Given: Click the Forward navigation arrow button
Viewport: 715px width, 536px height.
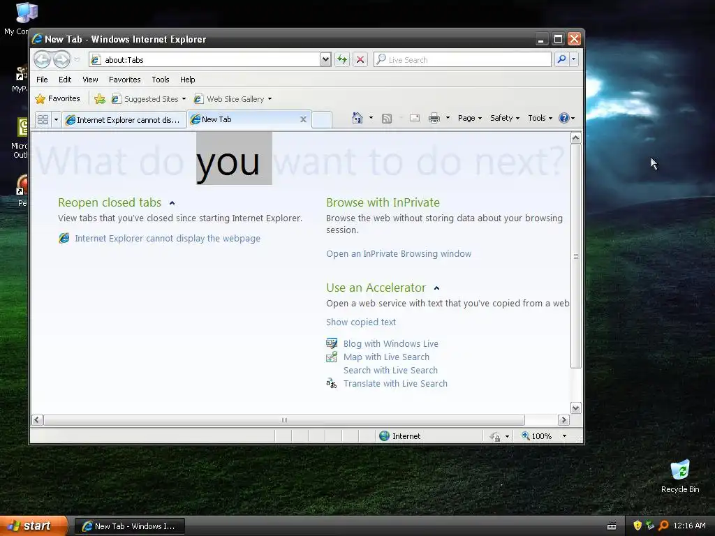Looking at the screenshot, I should pyautogui.click(x=61, y=59).
